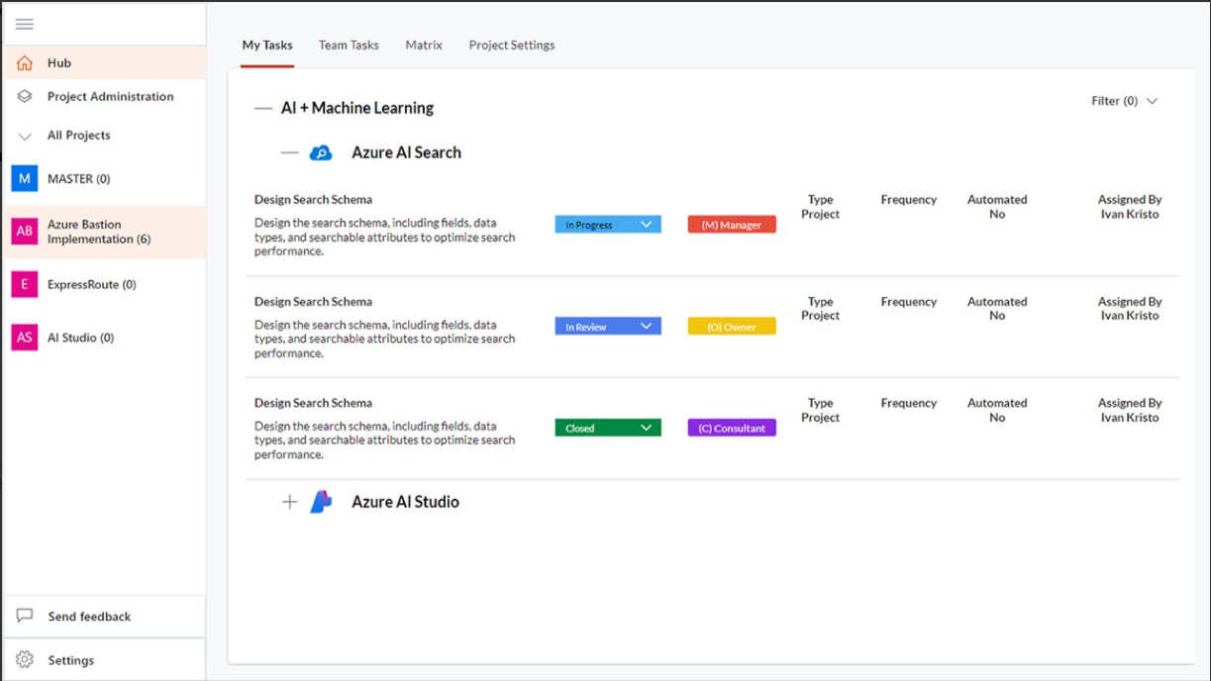Image resolution: width=1211 pixels, height=681 pixels.
Task: Click Design Search Schema title of In Review task
Action: pyautogui.click(x=313, y=301)
